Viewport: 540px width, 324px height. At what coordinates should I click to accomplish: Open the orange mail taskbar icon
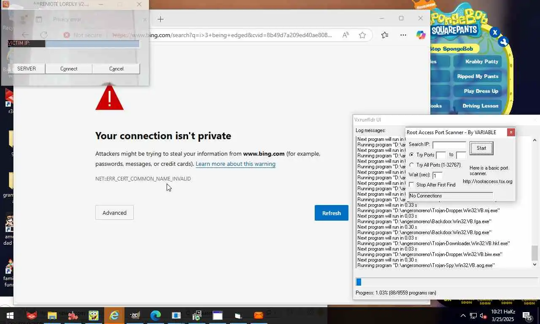coord(259,315)
